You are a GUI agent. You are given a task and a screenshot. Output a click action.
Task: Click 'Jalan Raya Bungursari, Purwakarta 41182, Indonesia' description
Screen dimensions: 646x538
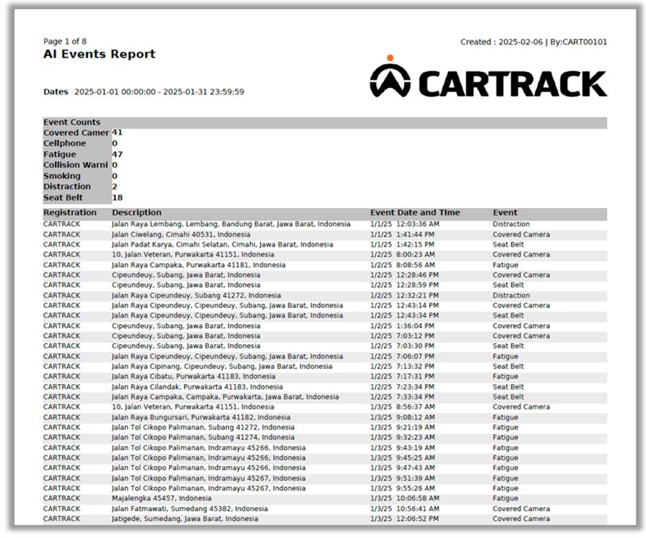point(201,417)
